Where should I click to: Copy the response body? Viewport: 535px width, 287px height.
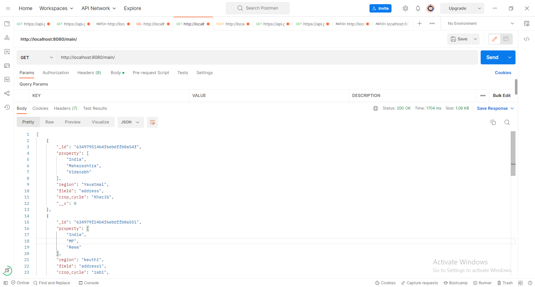(493, 122)
